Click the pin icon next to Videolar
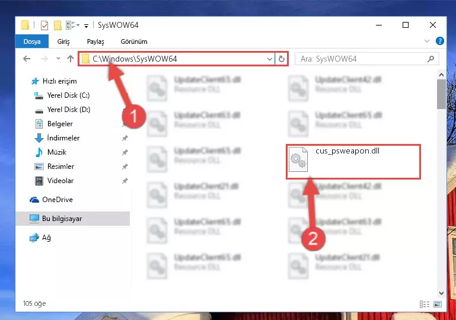 (x=125, y=181)
